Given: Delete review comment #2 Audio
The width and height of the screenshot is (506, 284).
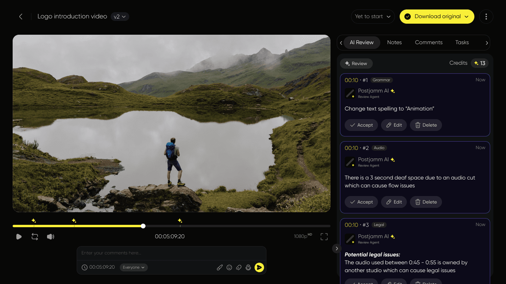Looking at the screenshot, I should [426, 202].
